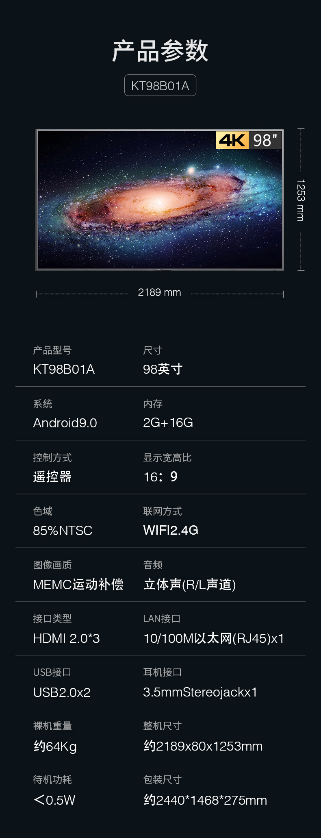Viewport: 321px width, 838px height.
Task: Click the KT98B01A model button under title
Action: point(160,85)
